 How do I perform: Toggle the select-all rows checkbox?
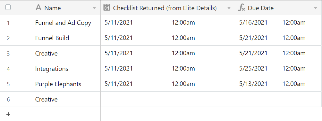(8, 7)
